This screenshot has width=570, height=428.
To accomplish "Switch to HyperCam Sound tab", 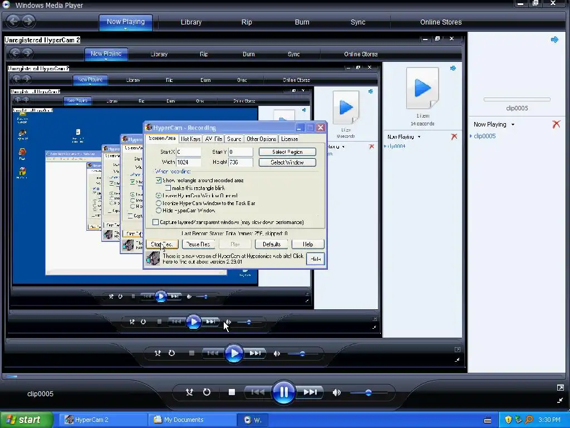I will [x=234, y=139].
